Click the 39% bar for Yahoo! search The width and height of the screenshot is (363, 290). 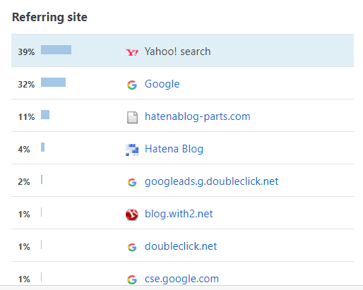point(56,50)
